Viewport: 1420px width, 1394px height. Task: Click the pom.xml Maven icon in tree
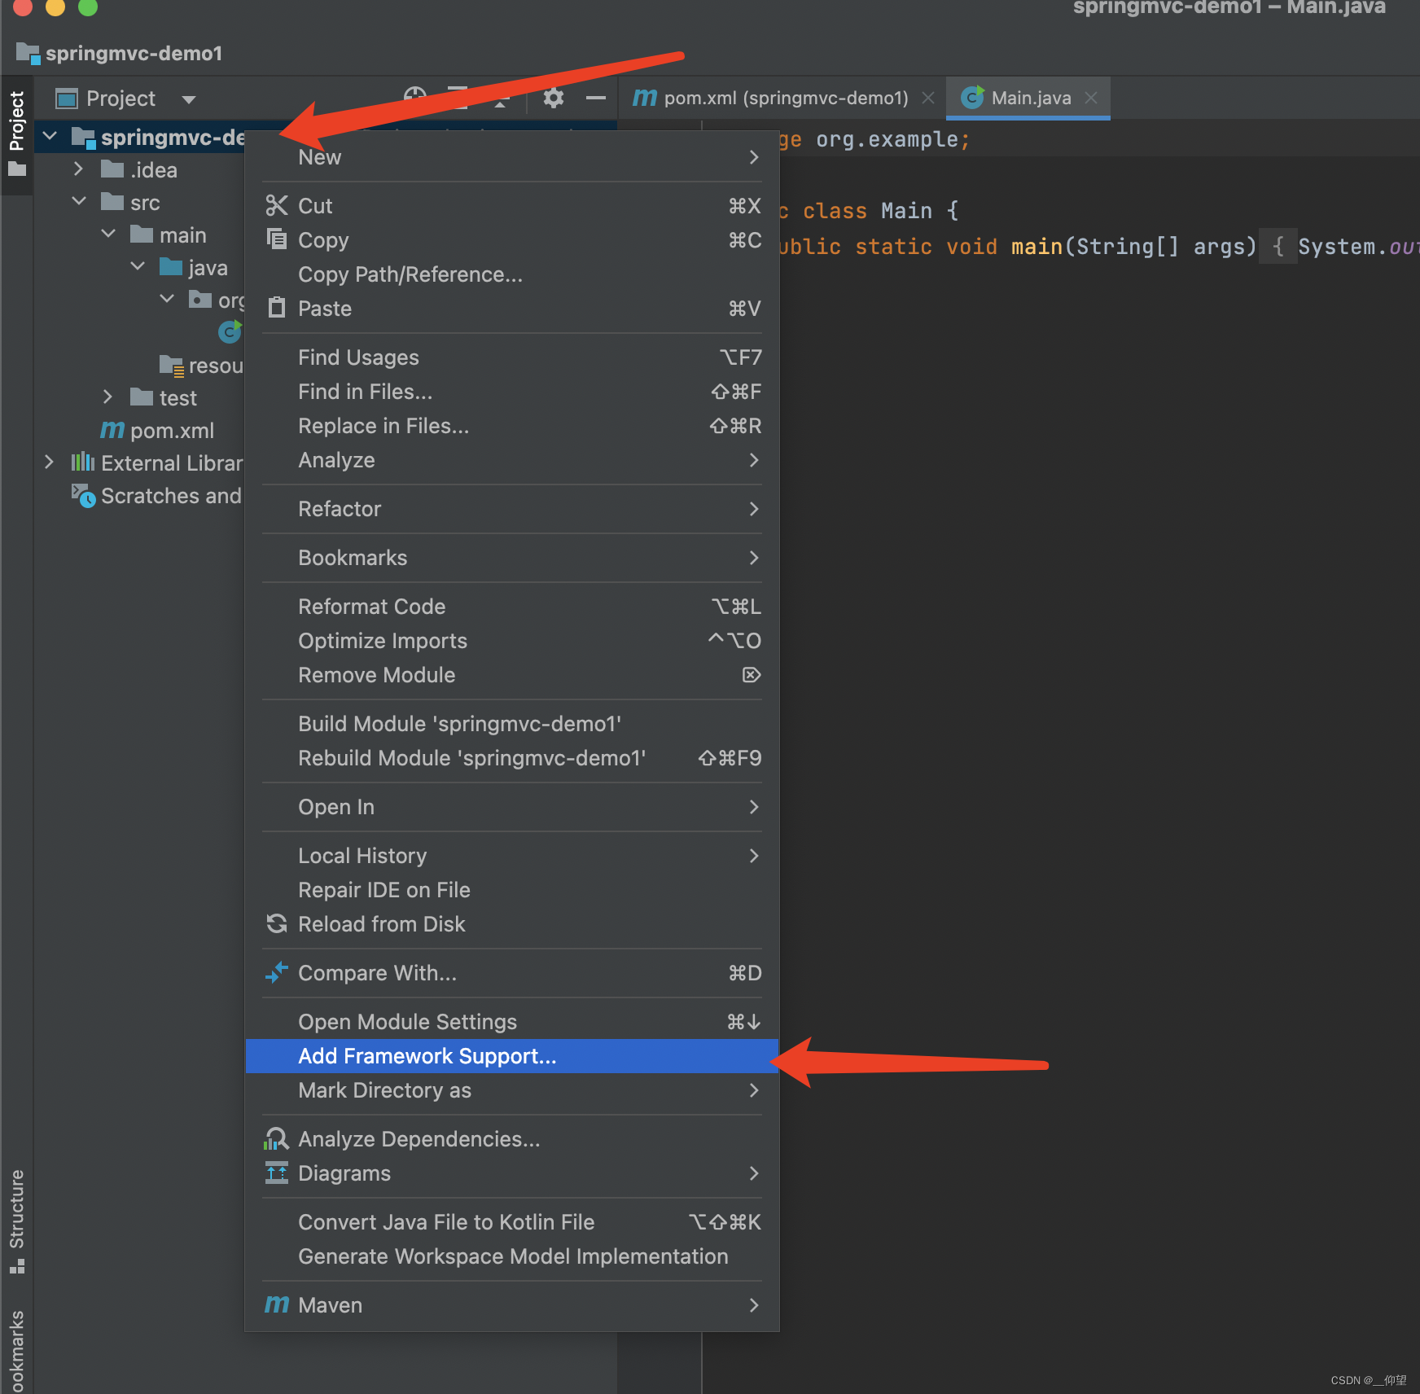tap(112, 430)
